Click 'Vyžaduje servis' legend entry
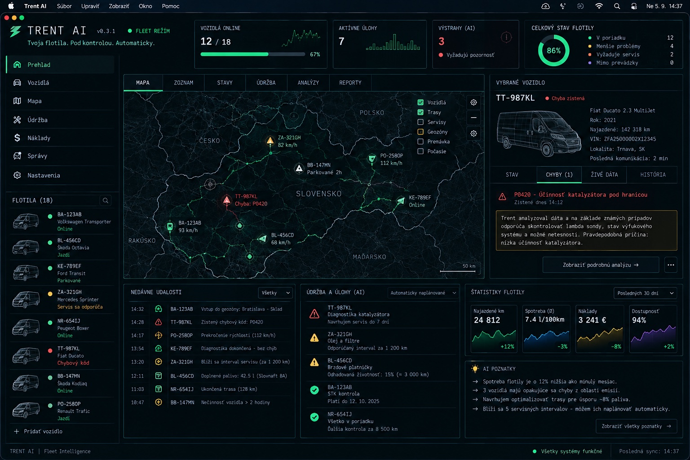Viewport: 690px width, 460px height. tap(618, 54)
